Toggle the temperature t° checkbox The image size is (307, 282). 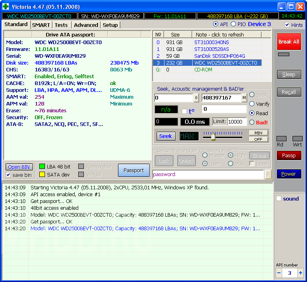tap(184, 111)
